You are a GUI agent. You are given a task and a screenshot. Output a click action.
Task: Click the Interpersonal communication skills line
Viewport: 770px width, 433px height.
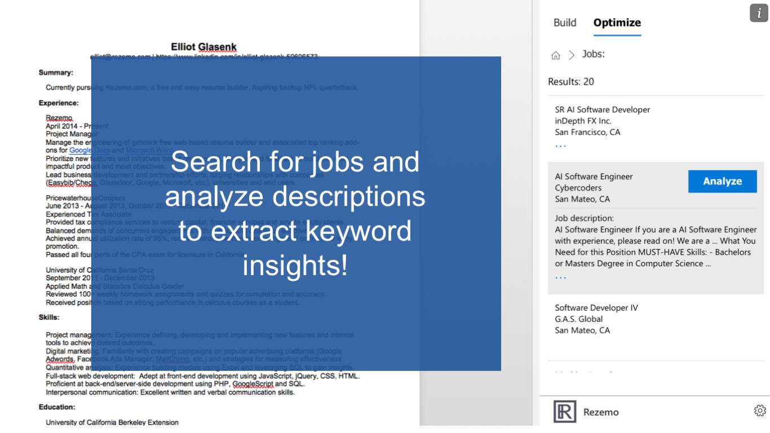point(170,392)
